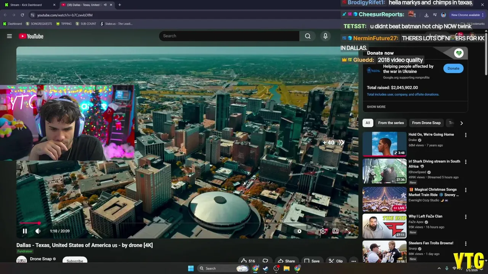Dislike the video with thumbs down
The width and height of the screenshot is (488, 274).
(x=265, y=261)
